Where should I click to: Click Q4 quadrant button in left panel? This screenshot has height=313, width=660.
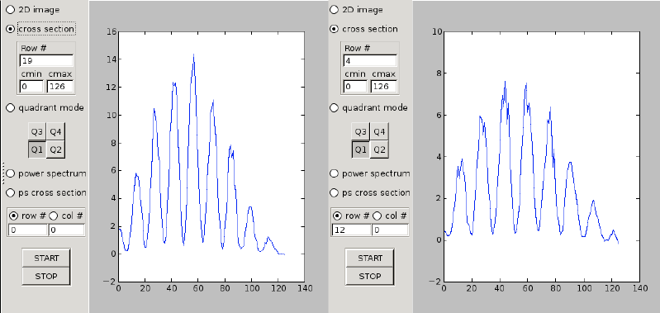55,131
